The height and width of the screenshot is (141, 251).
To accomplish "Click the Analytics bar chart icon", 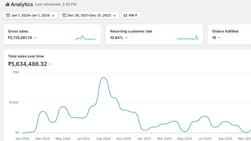I will 8,4.
